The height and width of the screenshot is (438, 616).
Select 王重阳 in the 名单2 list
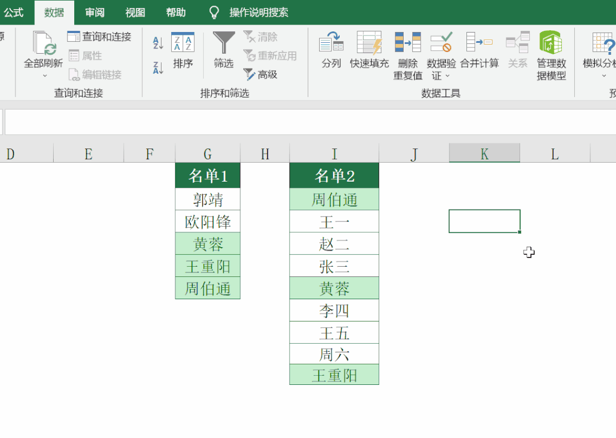coord(335,375)
